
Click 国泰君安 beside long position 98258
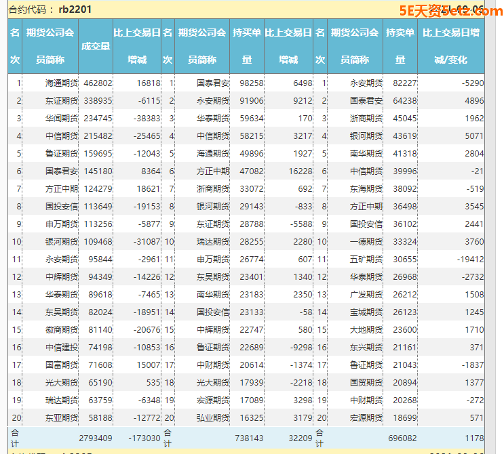(x=213, y=83)
